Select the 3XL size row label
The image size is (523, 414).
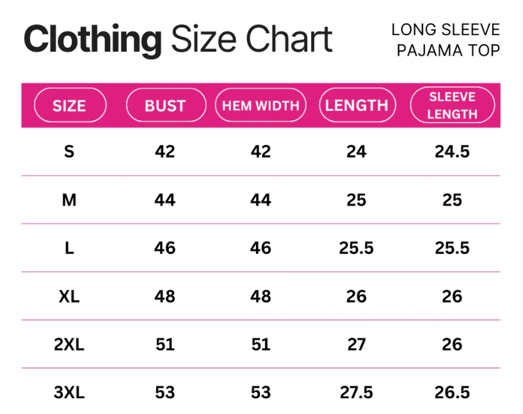pyautogui.click(x=69, y=392)
